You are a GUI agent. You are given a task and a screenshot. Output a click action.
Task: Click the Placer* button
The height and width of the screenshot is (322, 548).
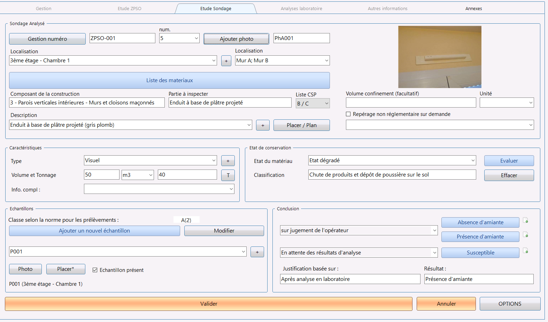click(66, 269)
